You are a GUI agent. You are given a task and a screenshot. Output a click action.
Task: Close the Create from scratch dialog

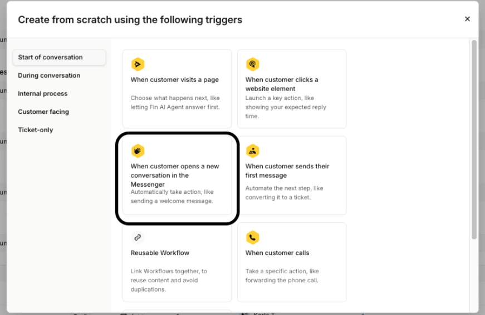[467, 19]
